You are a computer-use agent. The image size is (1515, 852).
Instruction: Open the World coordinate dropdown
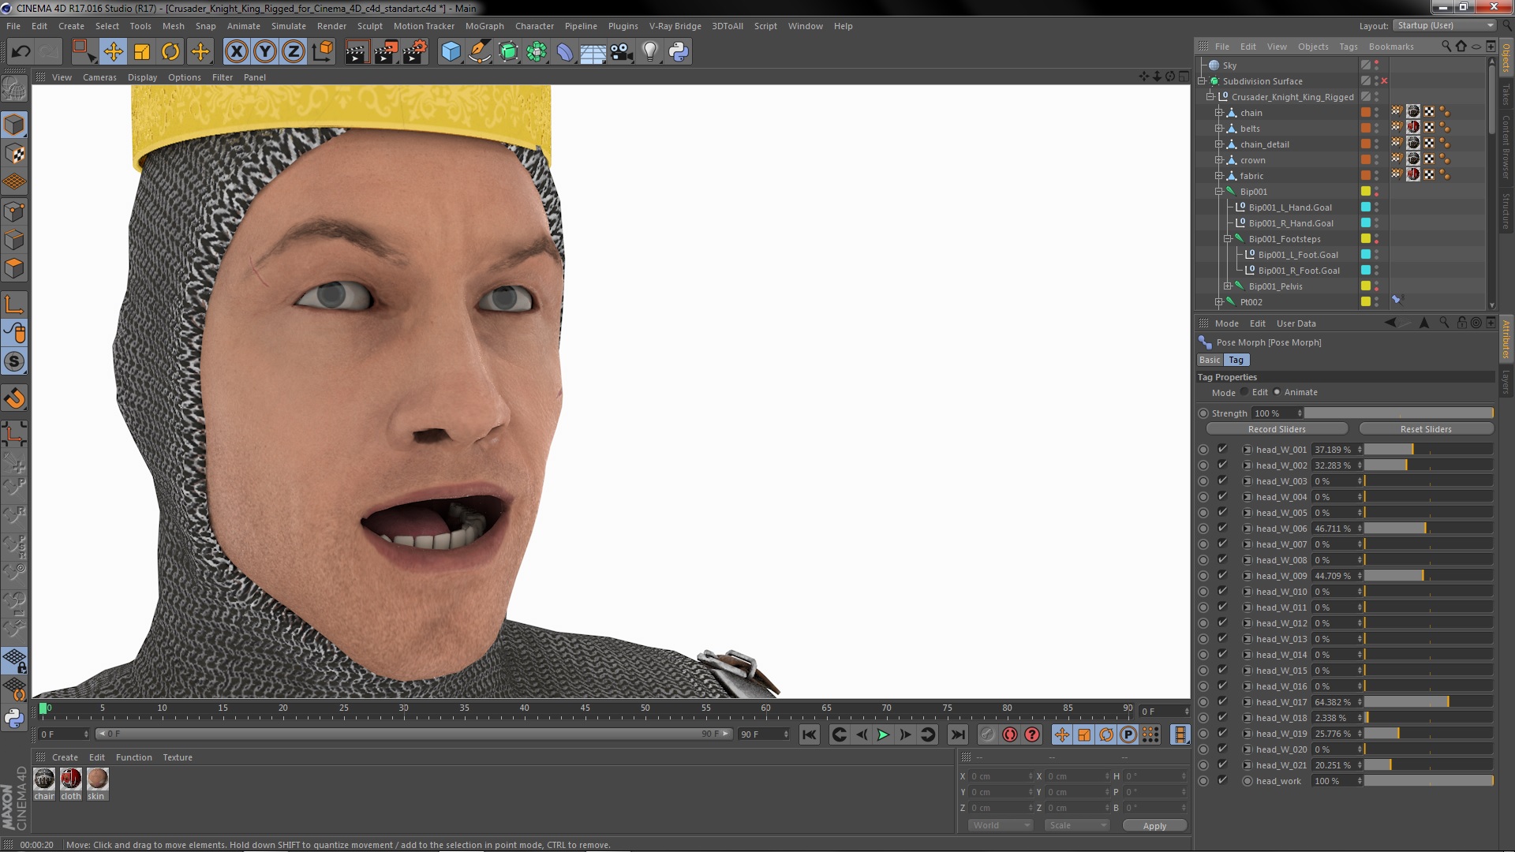pyautogui.click(x=1000, y=825)
